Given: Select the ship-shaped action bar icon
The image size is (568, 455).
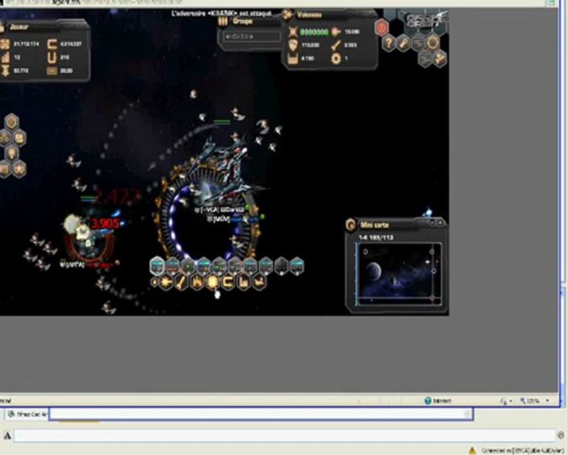Looking at the screenshot, I should click(259, 282).
